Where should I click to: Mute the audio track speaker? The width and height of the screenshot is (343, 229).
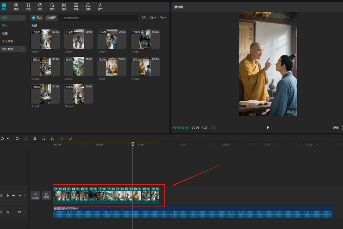(19, 212)
